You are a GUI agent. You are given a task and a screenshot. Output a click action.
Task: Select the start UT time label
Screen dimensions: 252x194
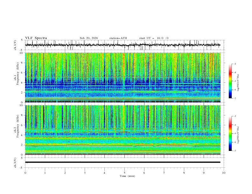click(x=154, y=38)
